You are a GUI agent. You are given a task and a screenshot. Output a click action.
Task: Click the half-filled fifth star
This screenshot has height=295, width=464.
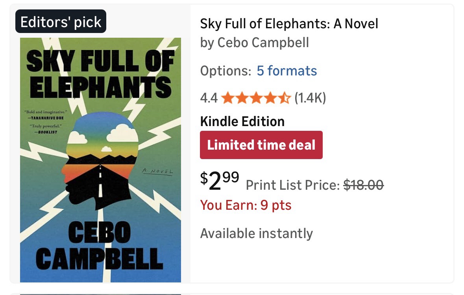coord(285,98)
